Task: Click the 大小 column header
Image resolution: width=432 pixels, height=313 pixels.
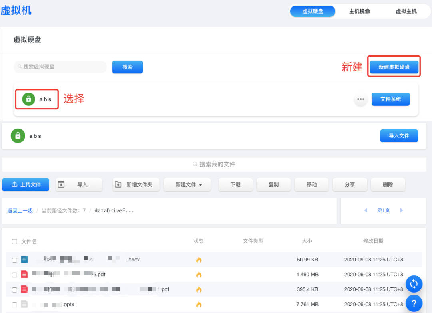Action: pos(307,241)
